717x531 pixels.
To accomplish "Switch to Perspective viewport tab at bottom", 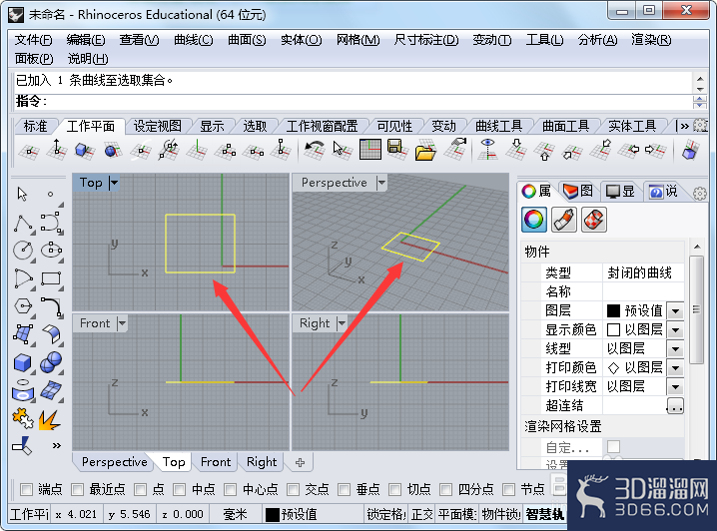I will pos(114,462).
